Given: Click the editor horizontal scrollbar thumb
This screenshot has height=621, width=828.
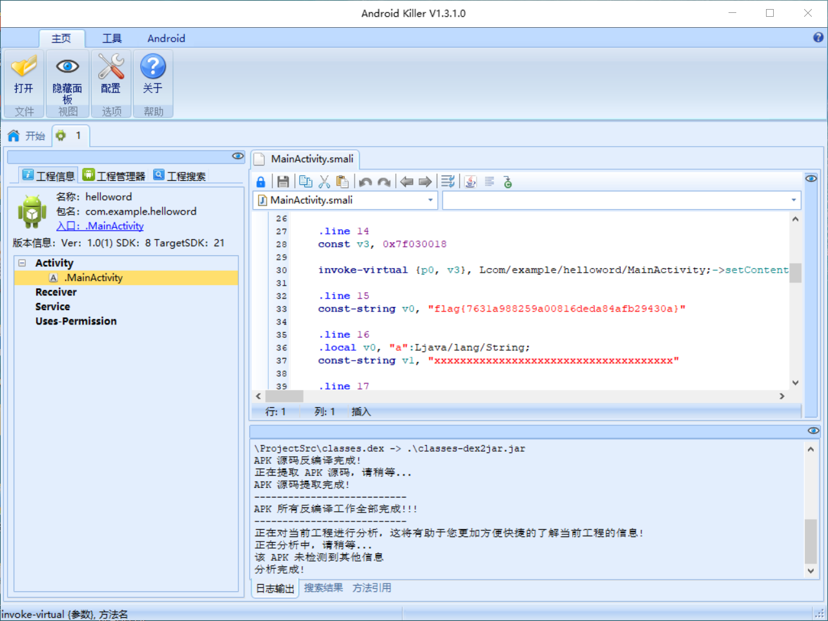Looking at the screenshot, I should [x=284, y=395].
